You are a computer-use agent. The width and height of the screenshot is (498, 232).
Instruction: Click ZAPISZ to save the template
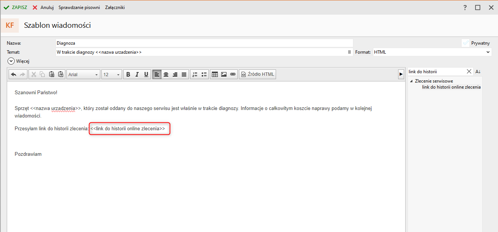click(15, 8)
